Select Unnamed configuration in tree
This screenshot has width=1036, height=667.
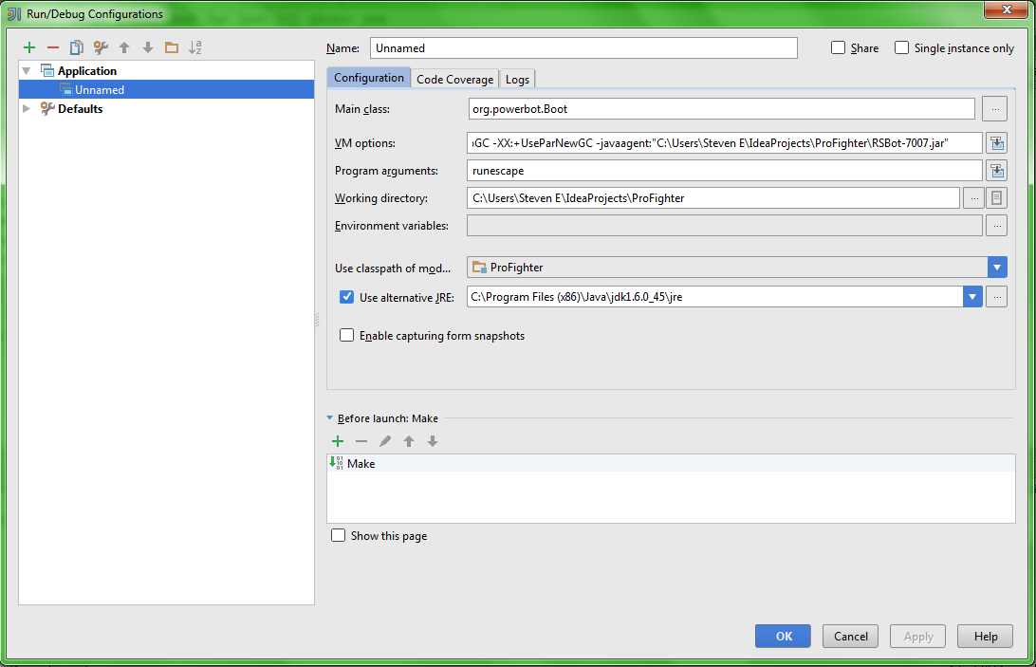(x=167, y=89)
